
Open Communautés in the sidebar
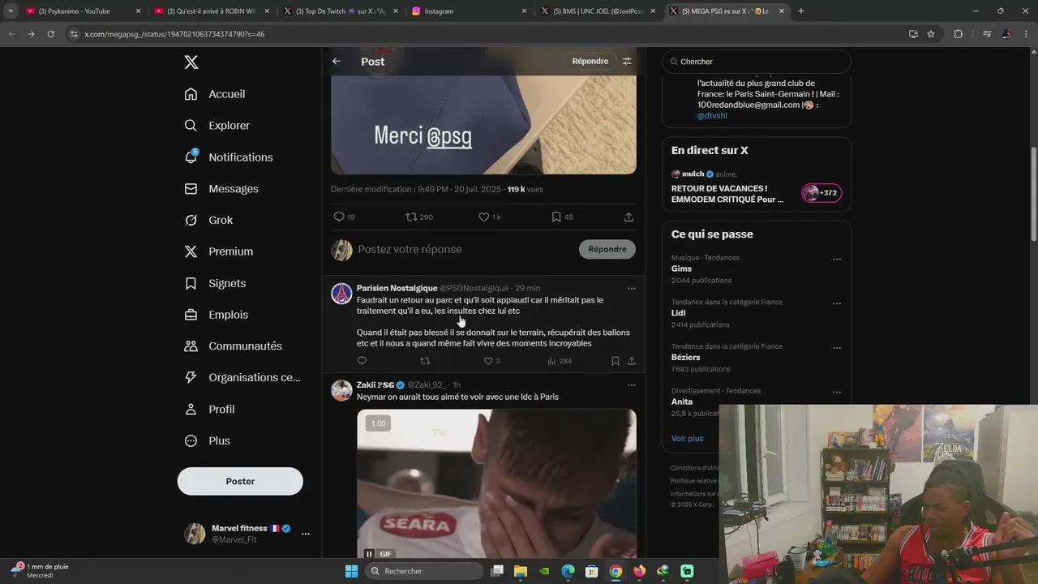[x=233, y=346]
